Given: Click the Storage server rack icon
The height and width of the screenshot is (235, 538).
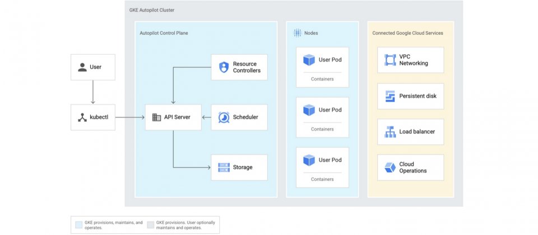Looking at the screenshot, I should pos(224,167).
